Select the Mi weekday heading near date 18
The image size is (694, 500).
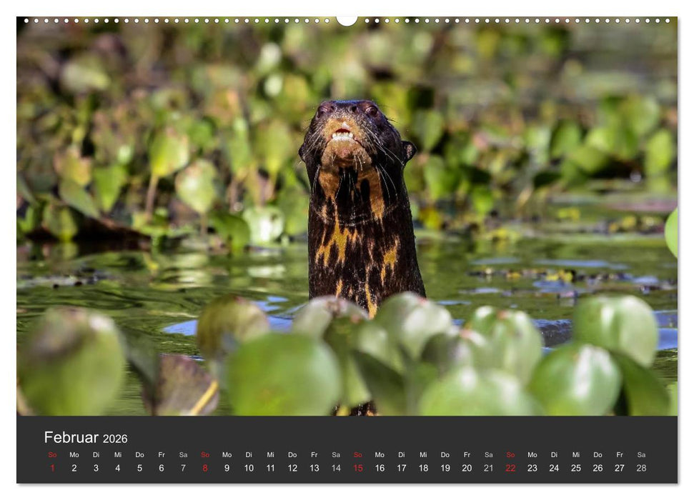(424, 454)
